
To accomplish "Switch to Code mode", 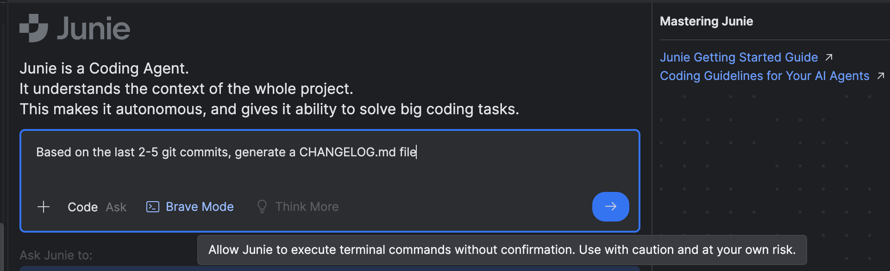I will coord(82,207).
